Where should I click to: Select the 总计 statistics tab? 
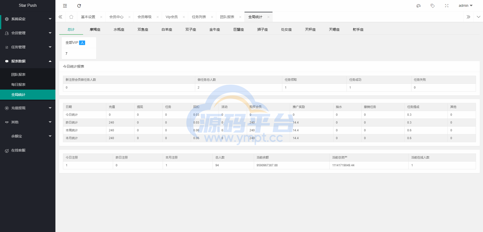[x=71, y=29]
